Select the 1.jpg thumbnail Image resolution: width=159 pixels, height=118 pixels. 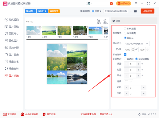[33, 30]
